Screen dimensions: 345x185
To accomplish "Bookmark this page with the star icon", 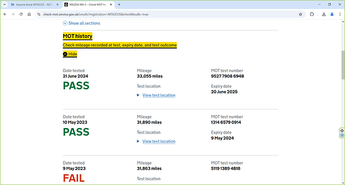I will point(300,14).
